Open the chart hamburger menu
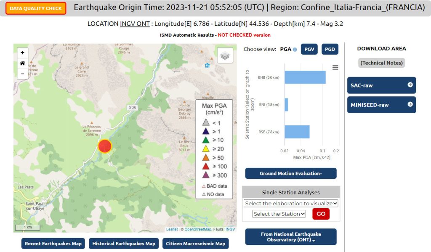 pyautogui.click(x=335, y=67)
